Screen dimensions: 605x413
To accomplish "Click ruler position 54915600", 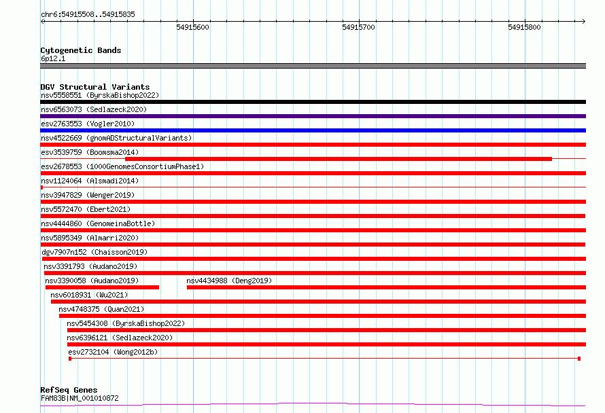I will click(x=192, y=27).
